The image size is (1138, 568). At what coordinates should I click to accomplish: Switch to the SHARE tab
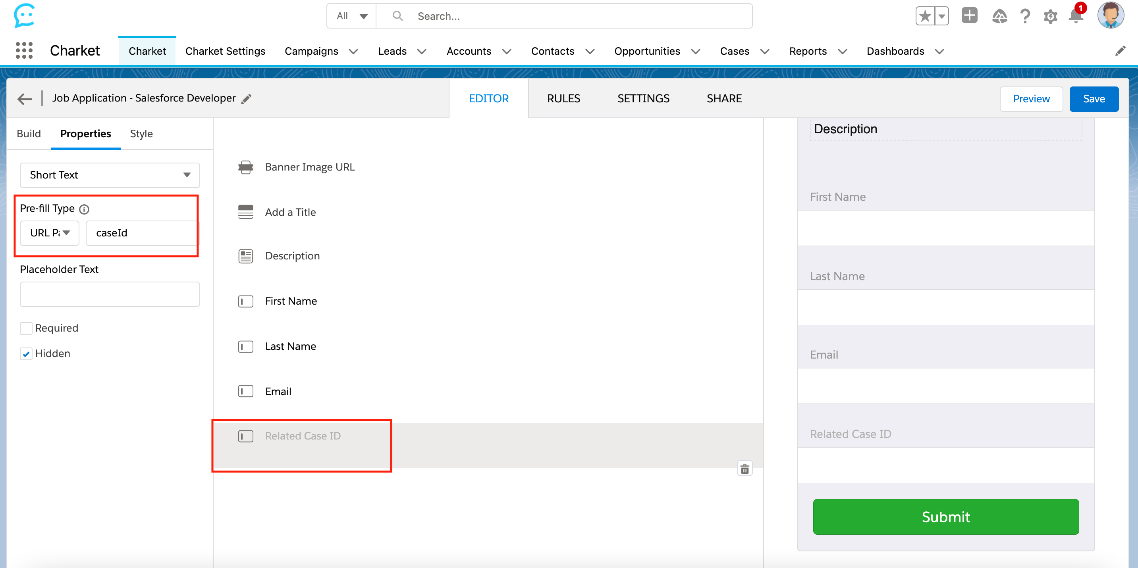[724, 98]
